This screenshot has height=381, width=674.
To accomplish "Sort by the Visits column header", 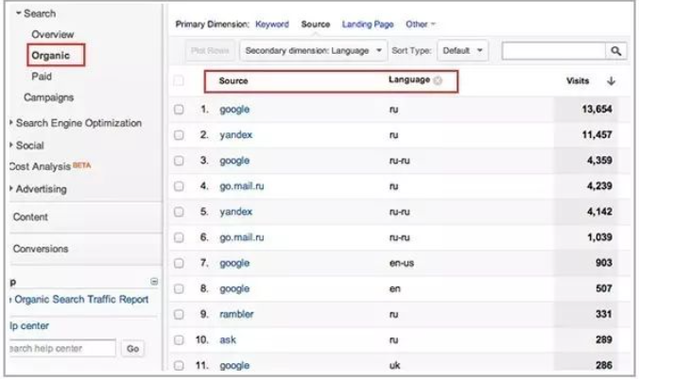I will pyautogui.click(x=578, y=81).
